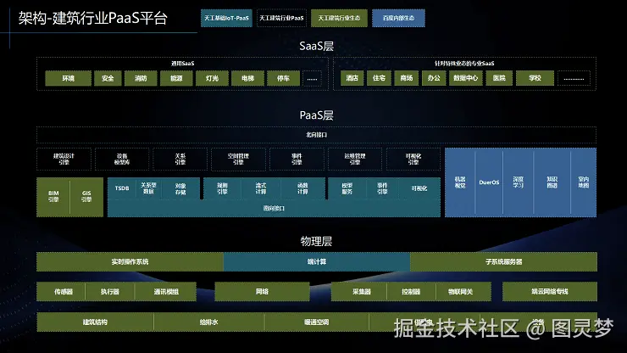Click the 室内地图 block
This screenshot has width=627, height=353.
click(x=584, y=182)
